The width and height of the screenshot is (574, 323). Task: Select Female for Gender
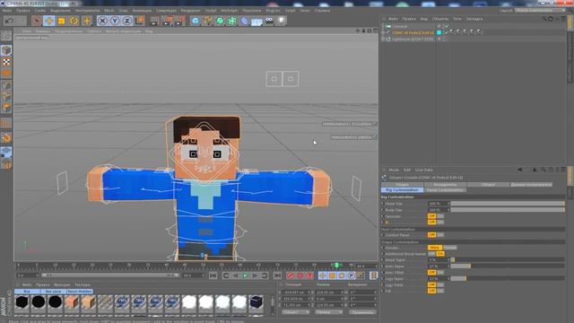(x=450, y=248)
